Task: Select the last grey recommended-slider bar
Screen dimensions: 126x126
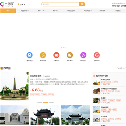Action: [51, 103]
